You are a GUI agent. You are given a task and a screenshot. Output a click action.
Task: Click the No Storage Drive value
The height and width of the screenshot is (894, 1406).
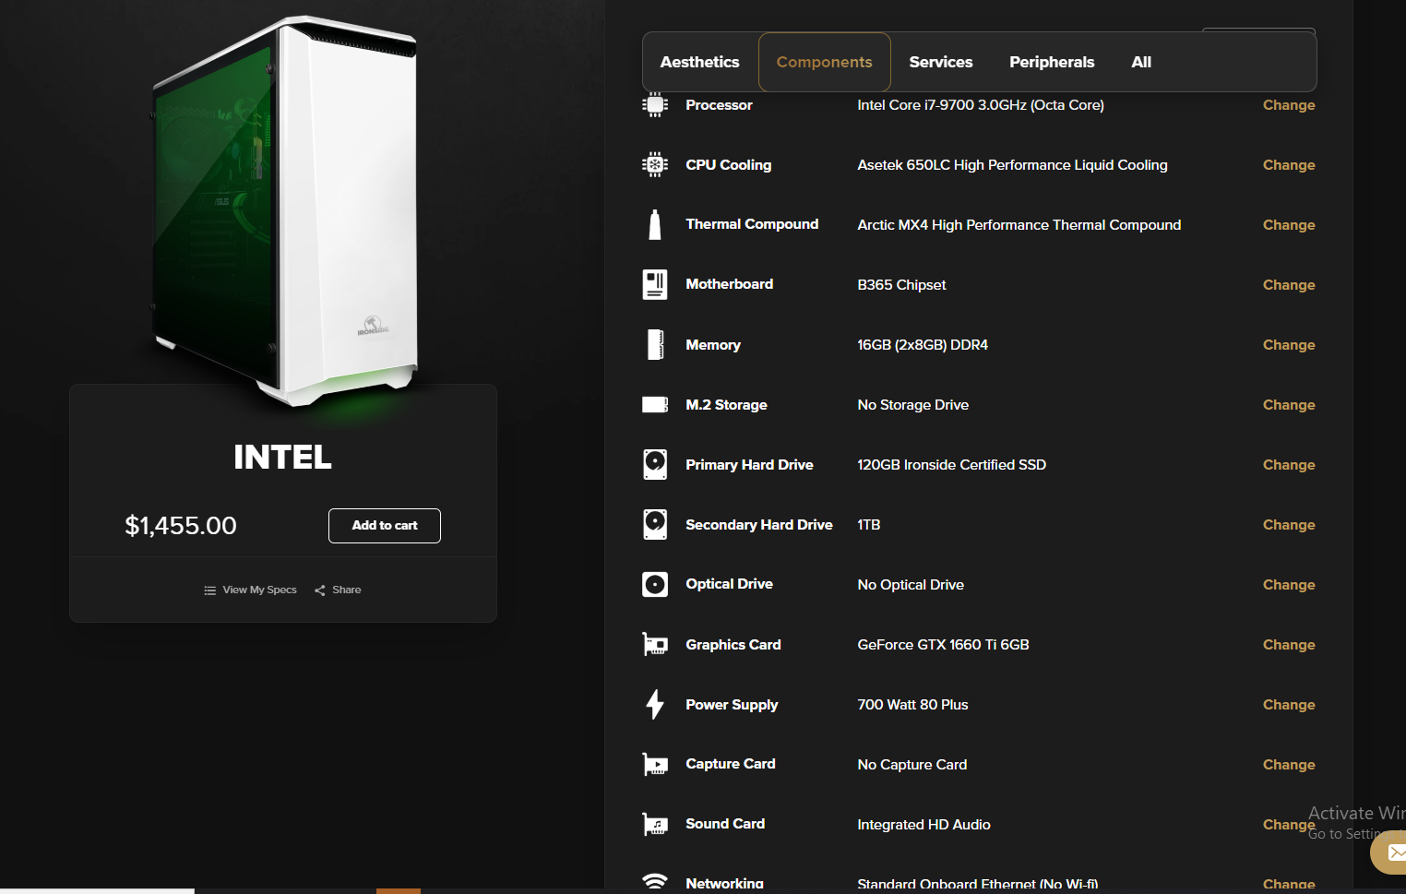click(x=912, y=405)
